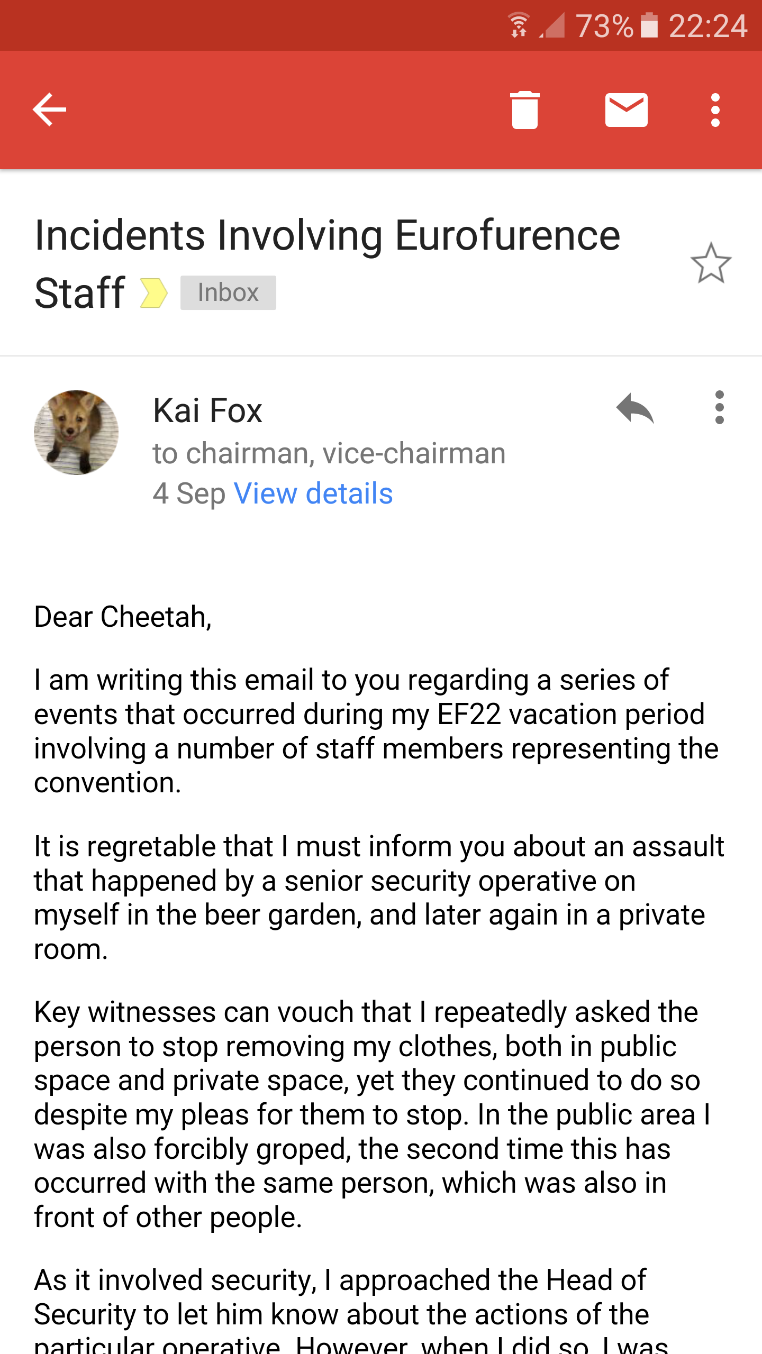762x1354 pixels.
Task: Open Kai Fox's profile picture
Action: (76, 433)
